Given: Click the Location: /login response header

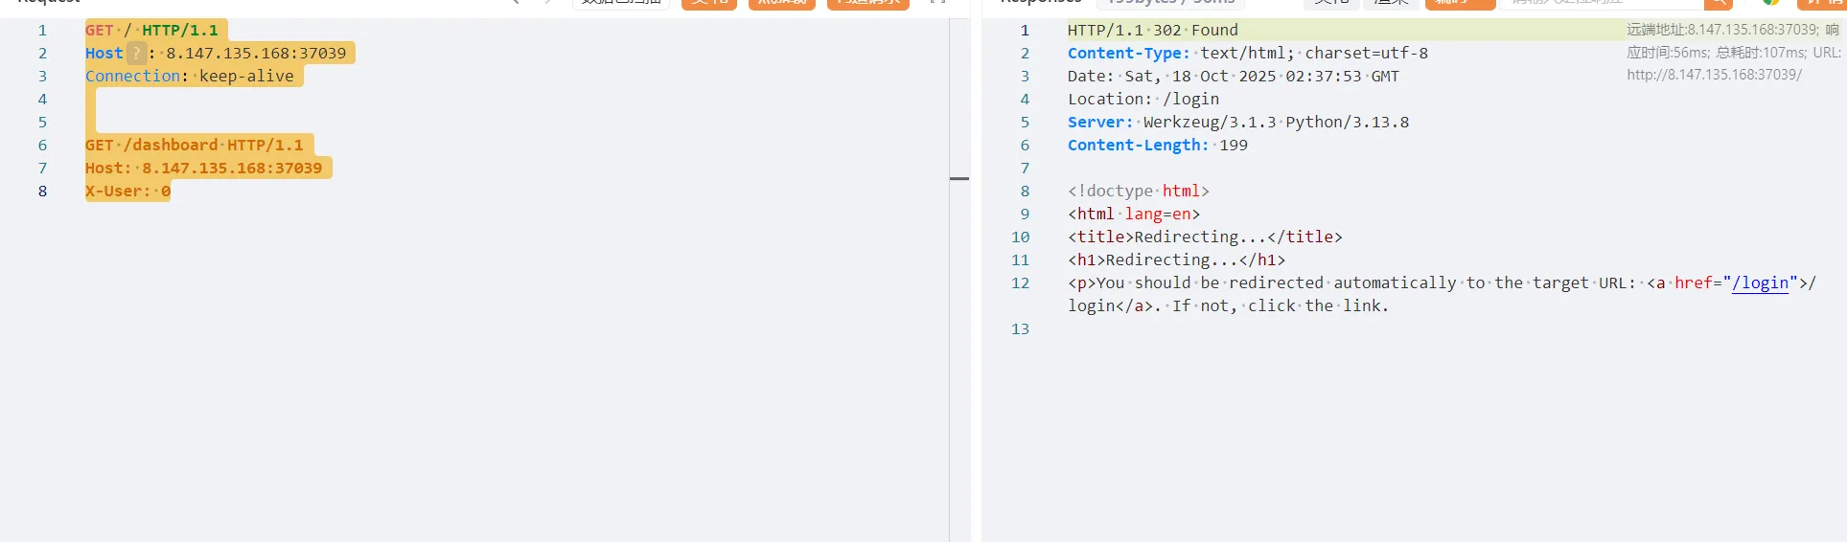Looking at the screenshot, I should click(1143, 99).
